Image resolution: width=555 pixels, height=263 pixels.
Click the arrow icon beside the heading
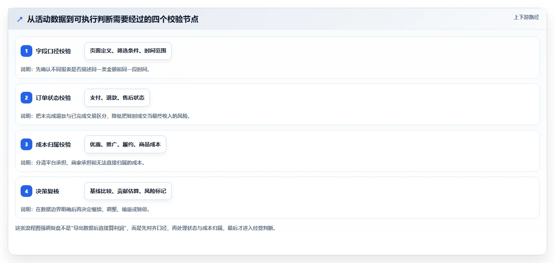pyautogui.click(x=20, y=19)
